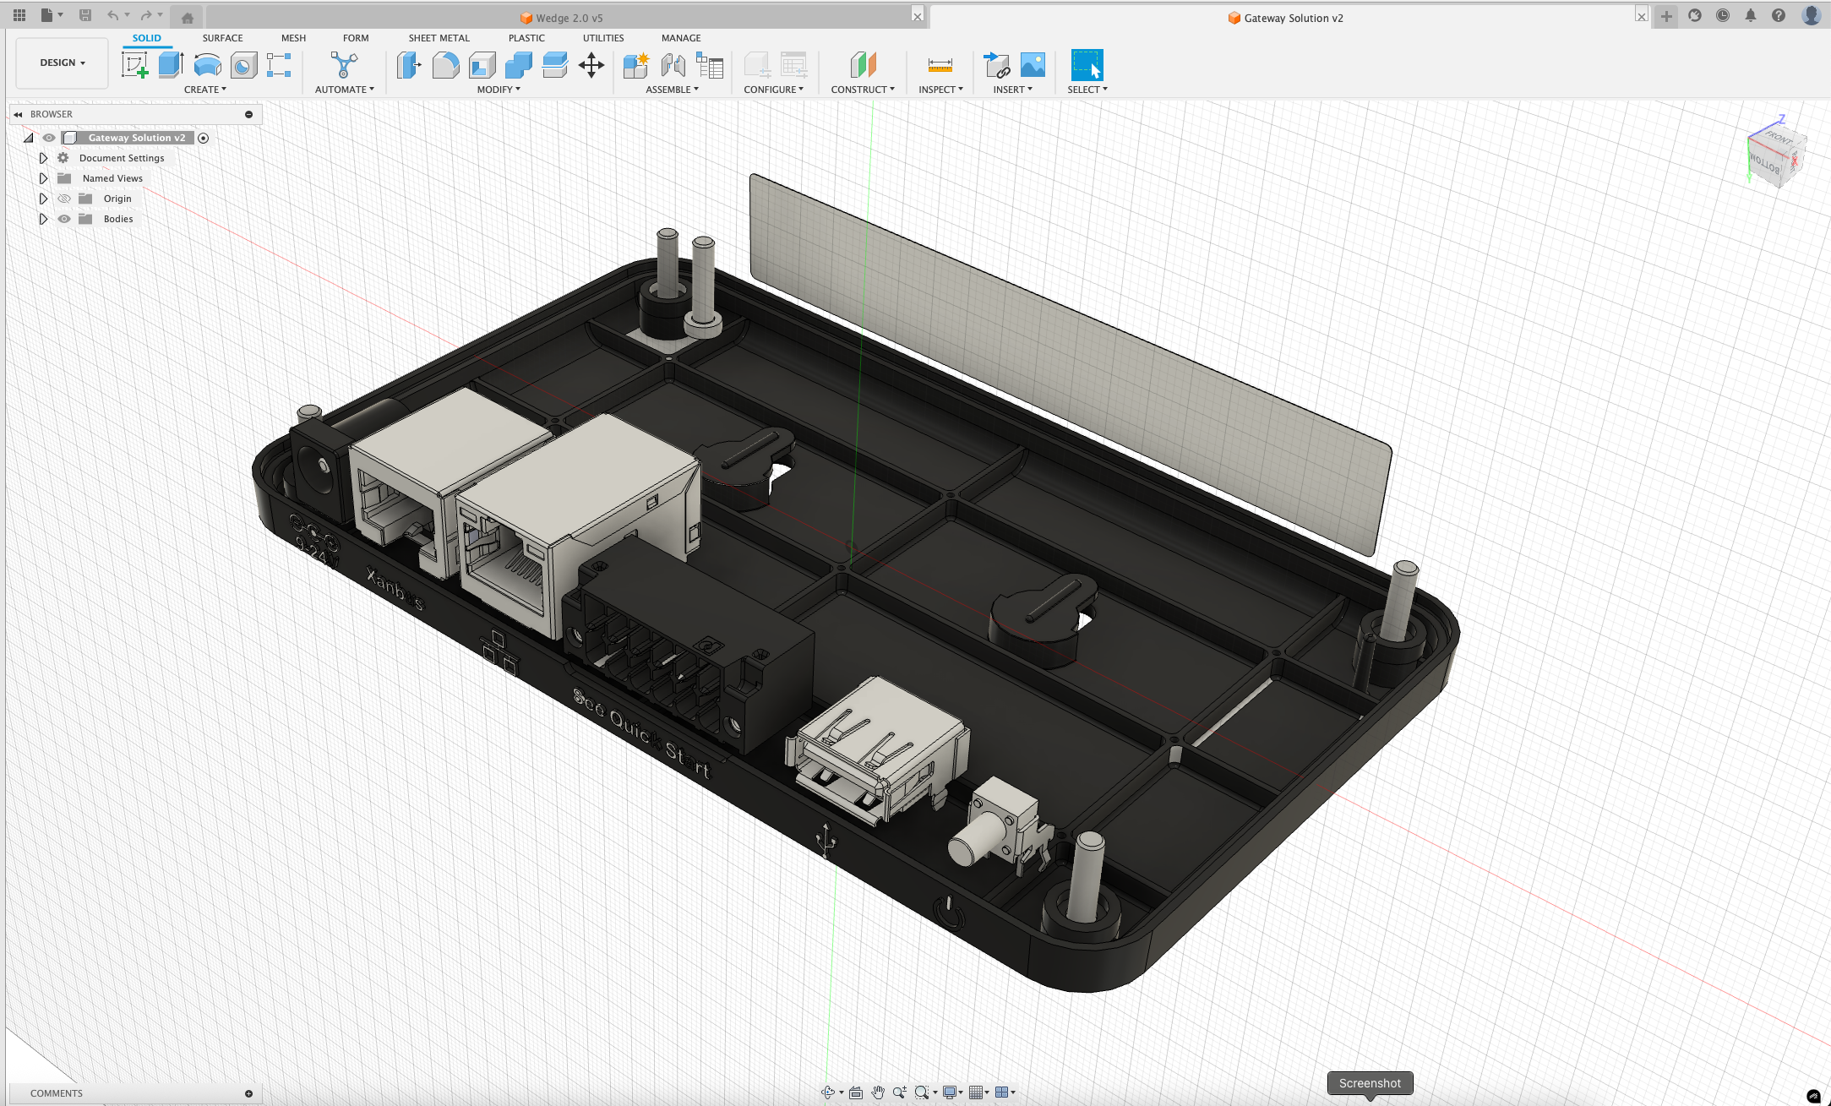Select the Revolve tool icon
The height and width of the screenshot is (1106, 1831).
click(x=207, y=65)
